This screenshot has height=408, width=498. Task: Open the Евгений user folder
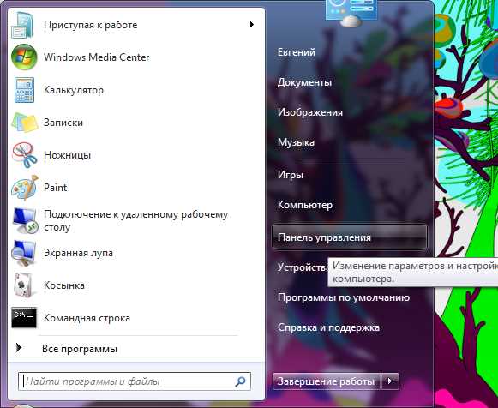click(x=297, y=52)
